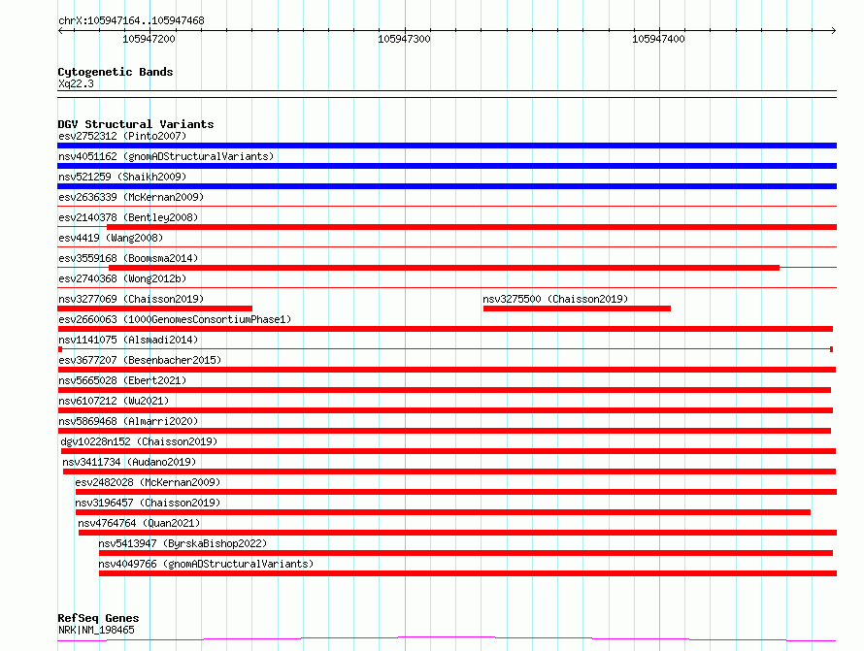Click the Xq22.3 band label
Viewport: 864px width, 651px height.
pyautogui.click(x=76, y=83)
